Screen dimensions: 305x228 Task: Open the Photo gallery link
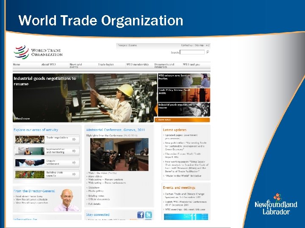coord(96,191)
